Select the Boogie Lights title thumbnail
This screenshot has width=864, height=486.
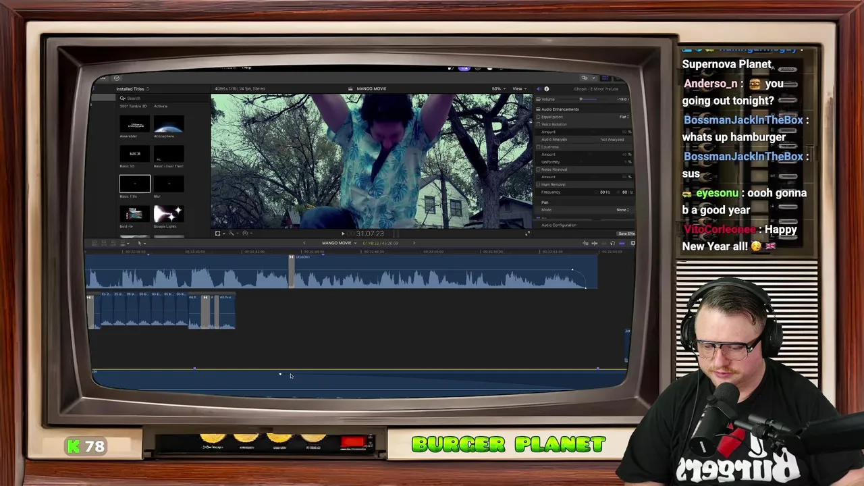tap(168, 214)
